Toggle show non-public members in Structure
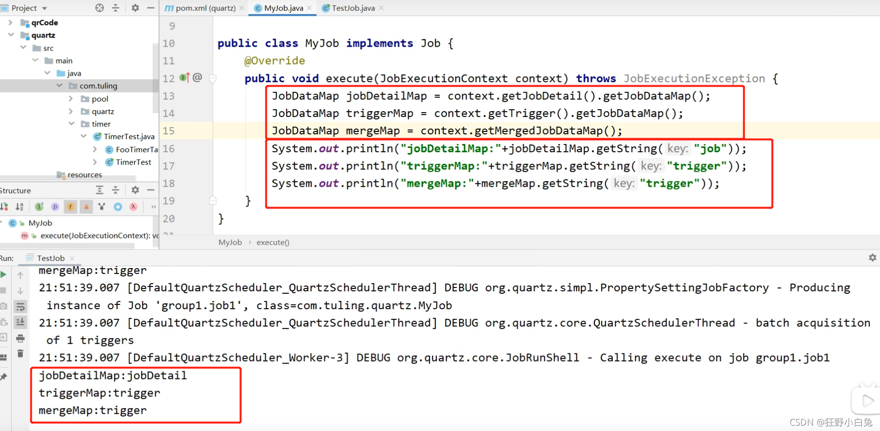880x431 pixels. (86, 207)
